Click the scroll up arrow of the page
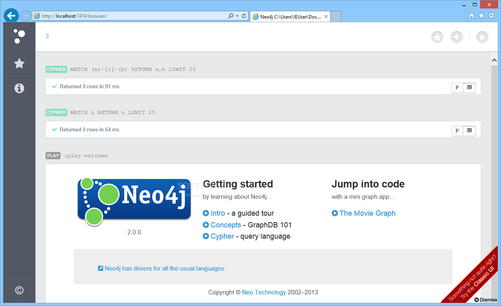The image size is (501, 306). point(494,60)
